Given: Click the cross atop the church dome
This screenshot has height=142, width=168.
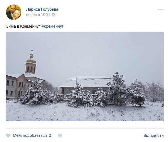Looking at the screenshot, I should point(32,51).
